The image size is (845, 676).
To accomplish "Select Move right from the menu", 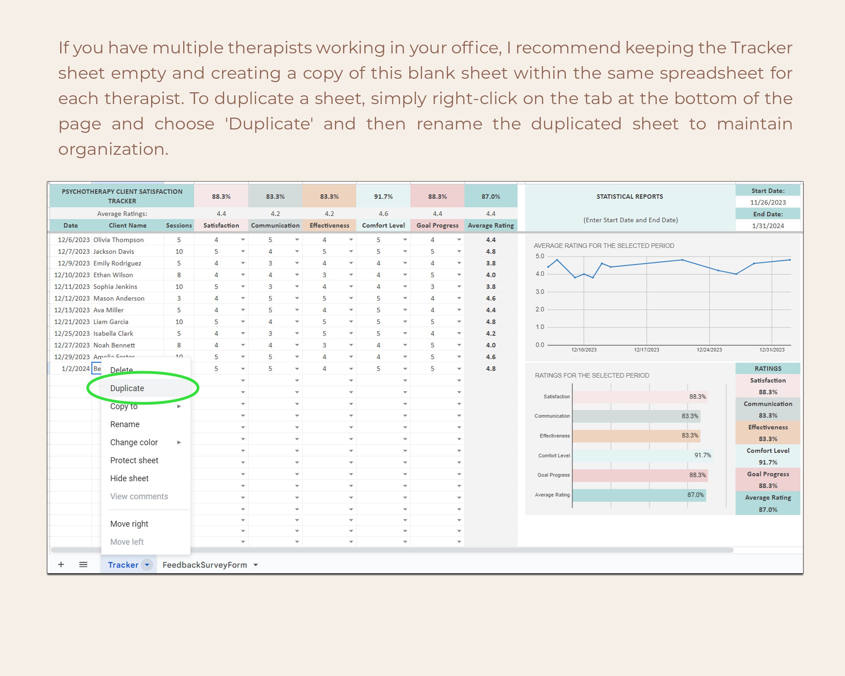I will pyautogui.click(x=129, y=524).
